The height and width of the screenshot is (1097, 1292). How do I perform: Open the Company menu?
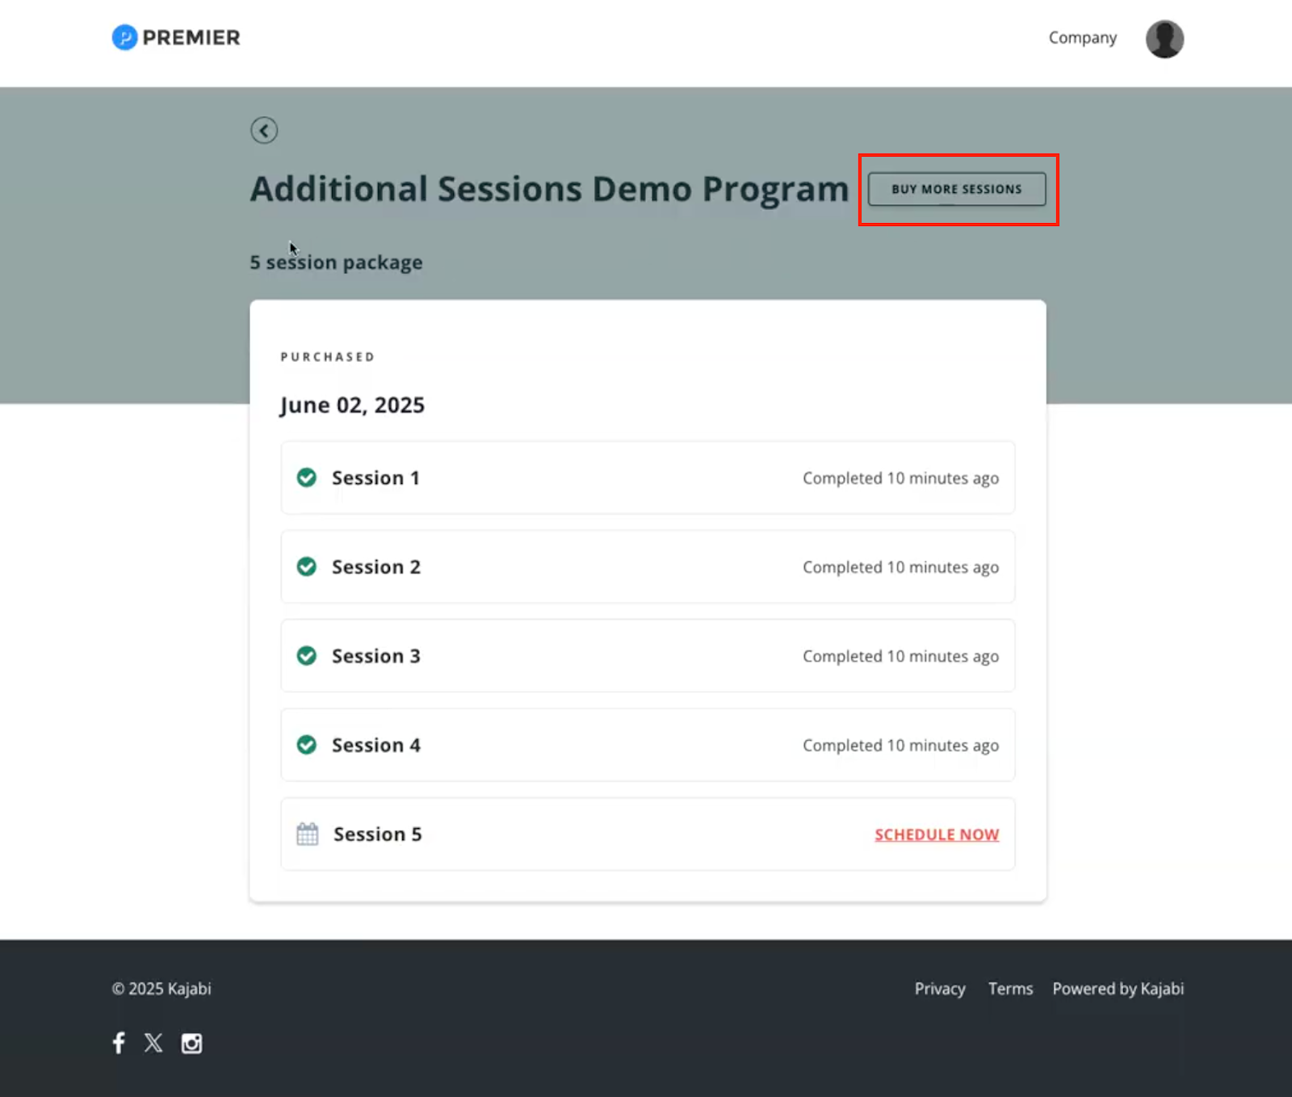[x=1082, y=37]
